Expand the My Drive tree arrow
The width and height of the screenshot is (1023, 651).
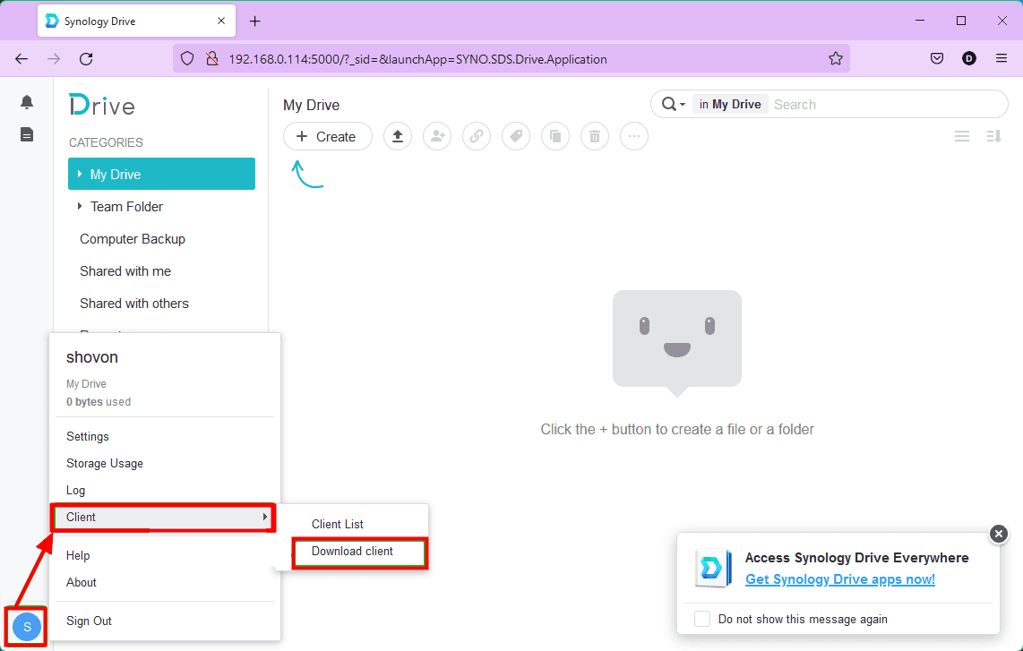point(80,174)
